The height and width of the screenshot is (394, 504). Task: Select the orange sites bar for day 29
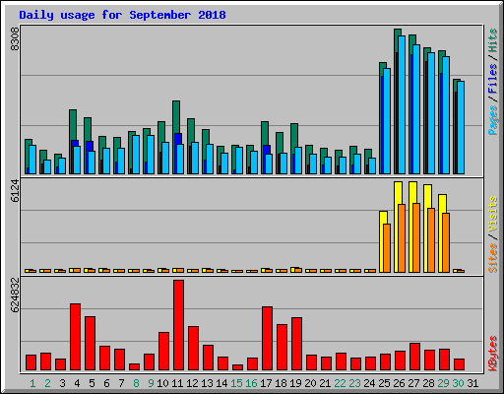click(446, 242)
